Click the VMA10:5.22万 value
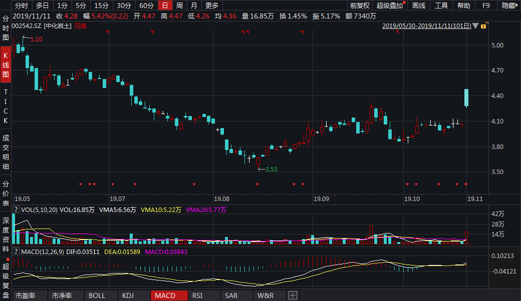Image resolution: width=521 pixels, height=301 pixels. (x=161, y=209)
